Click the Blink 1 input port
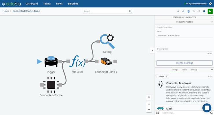The width and height of the screenshot is (214, 115). [x=97, y=61]
